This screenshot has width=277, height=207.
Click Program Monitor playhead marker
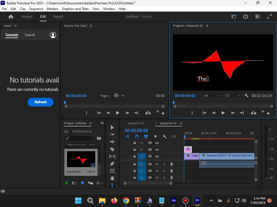174,102
